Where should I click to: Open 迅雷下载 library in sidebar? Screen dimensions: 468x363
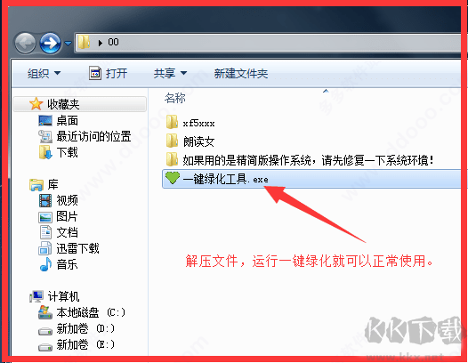69,248
